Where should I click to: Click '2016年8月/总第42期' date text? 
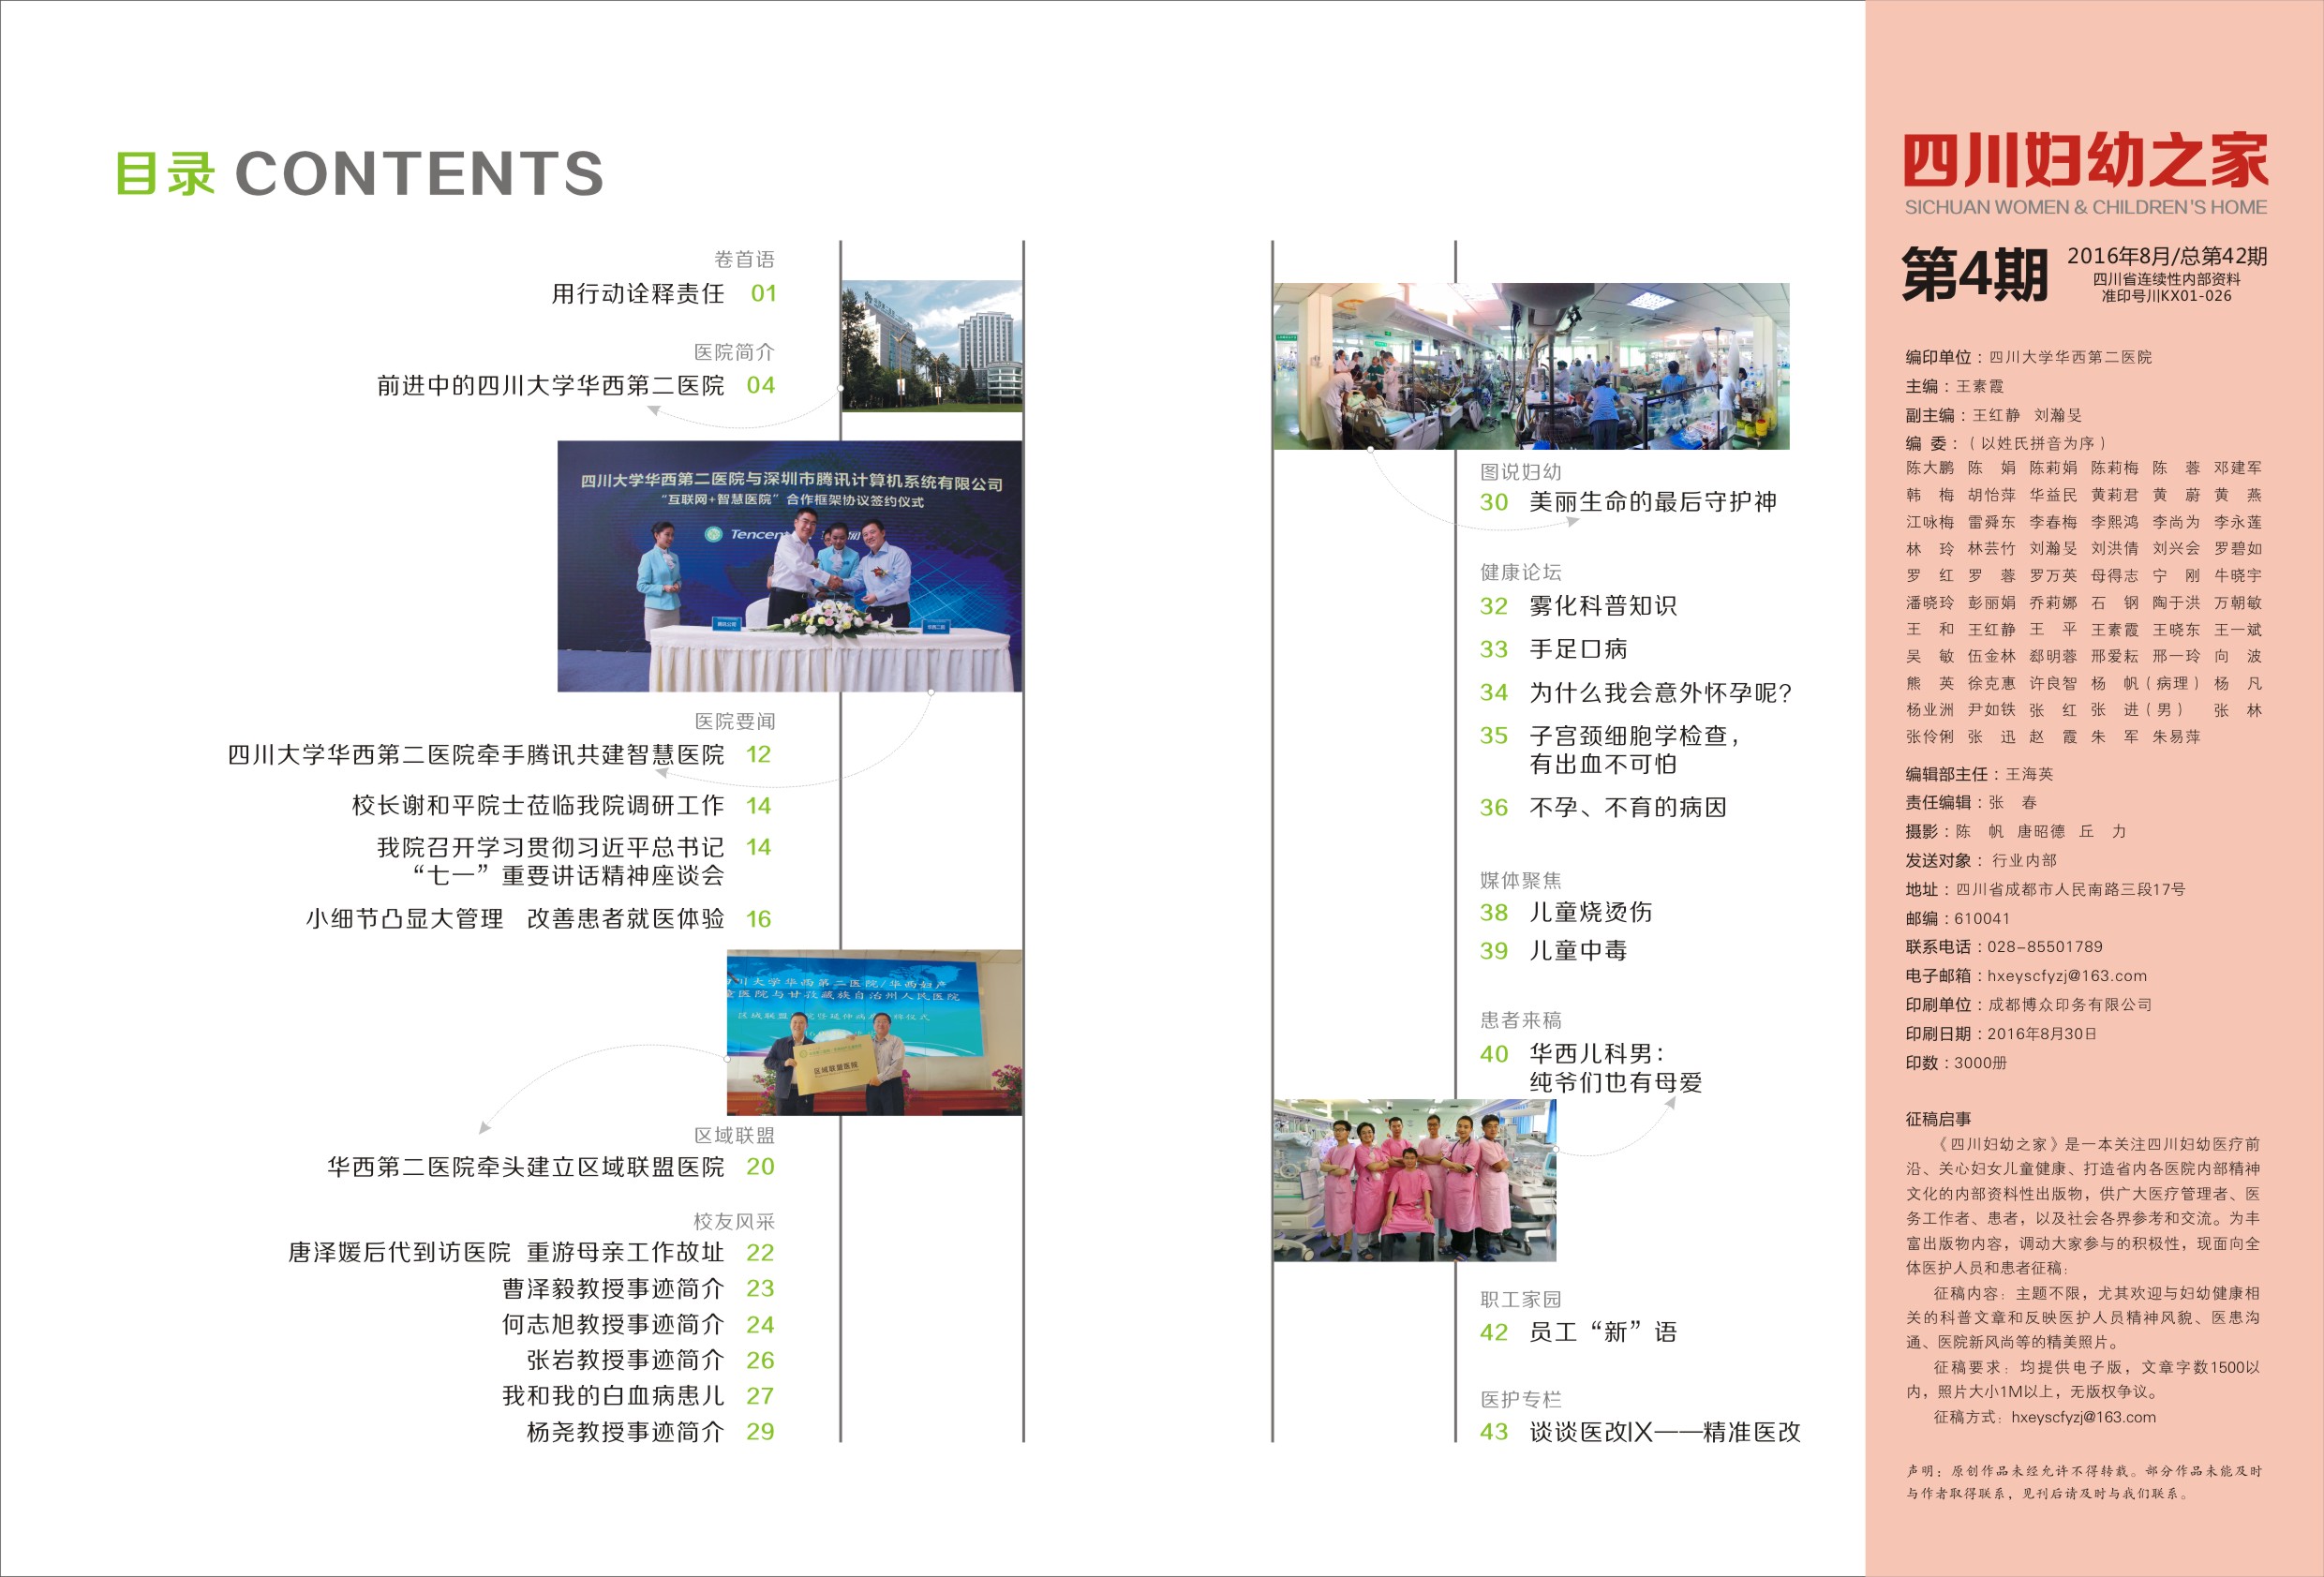pyautogui.click(x=2167, y=257)
